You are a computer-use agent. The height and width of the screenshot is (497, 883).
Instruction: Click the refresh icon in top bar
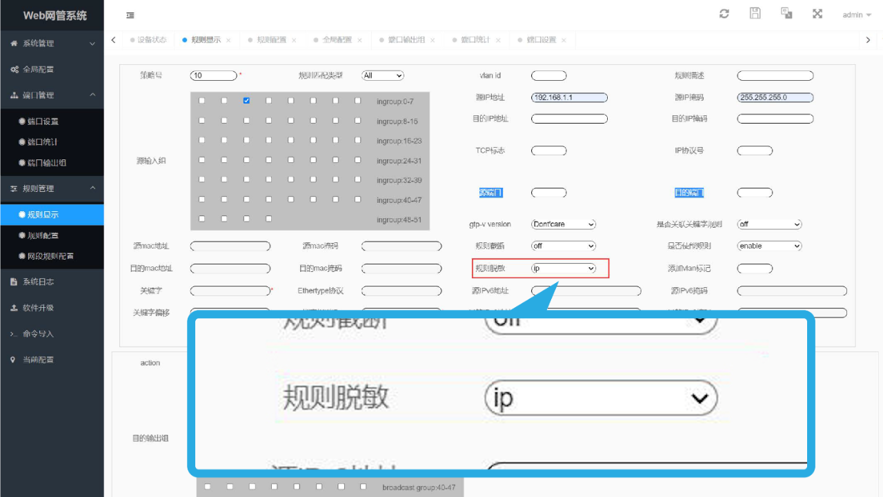[x=724, y=14]
